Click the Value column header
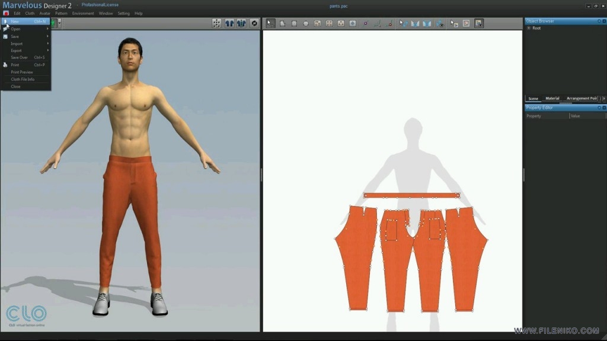This screenshot has width=607, height=341. [x=587, y=116]
